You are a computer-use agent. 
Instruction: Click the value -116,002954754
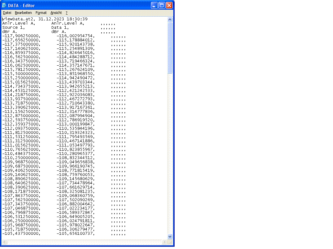point(75,36)
